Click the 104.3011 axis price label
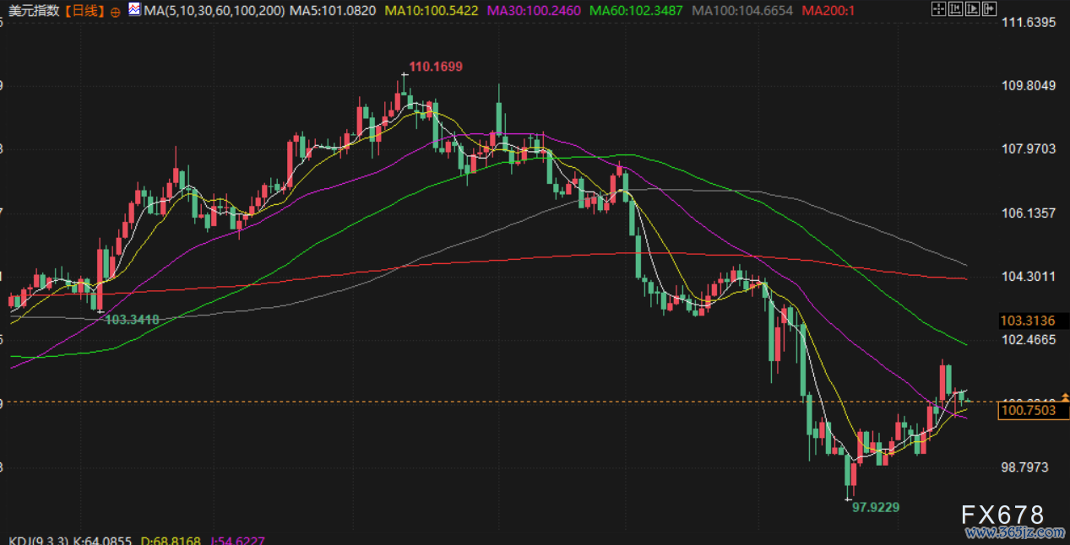 1029,277
